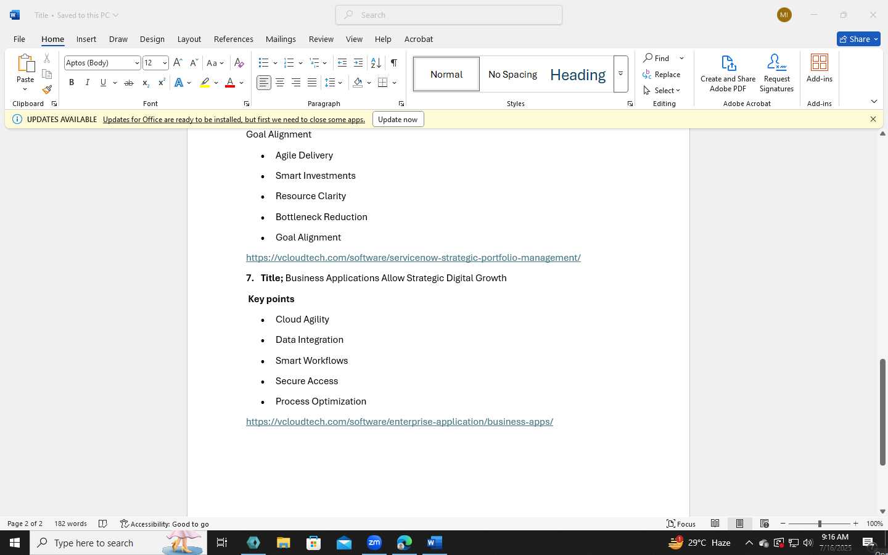Open the servicenow-strategic-portfolio-management link
This screenshot has height=555, width=888.
pyautogui.click(x=413, y=258)
